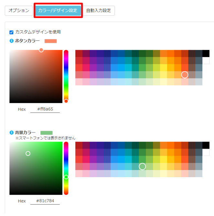Click the background color hue slider handle
Screen dimensions: 214x216
tap(66, 177)
